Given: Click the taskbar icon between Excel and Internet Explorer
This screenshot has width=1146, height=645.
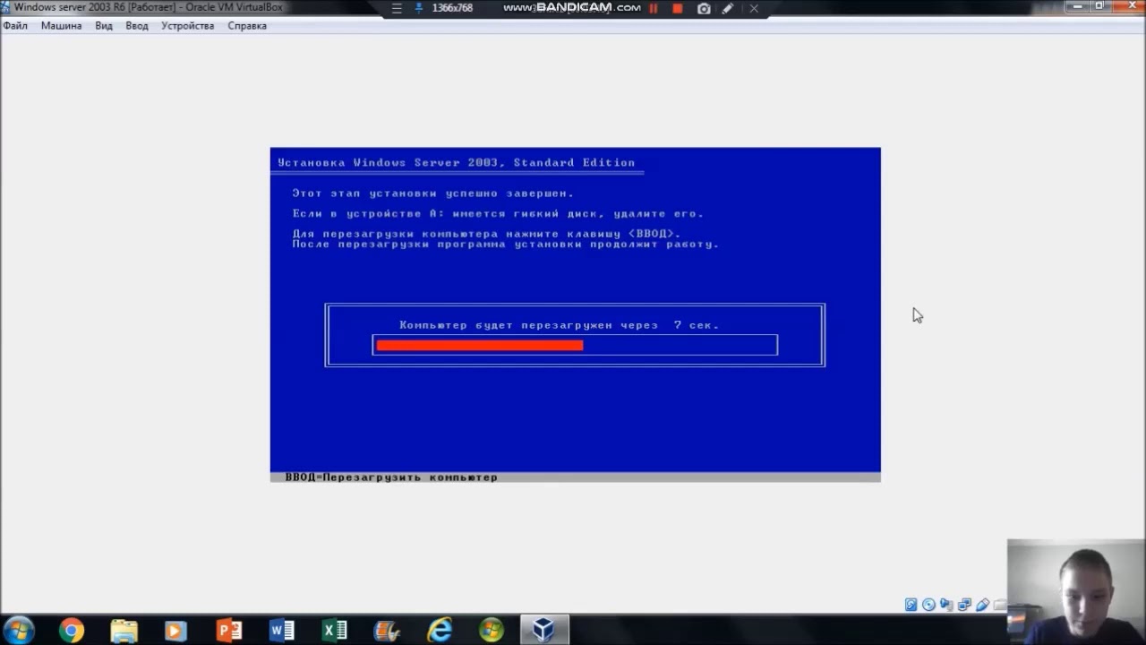Looking at the screenshot, I should pos(387,631).
